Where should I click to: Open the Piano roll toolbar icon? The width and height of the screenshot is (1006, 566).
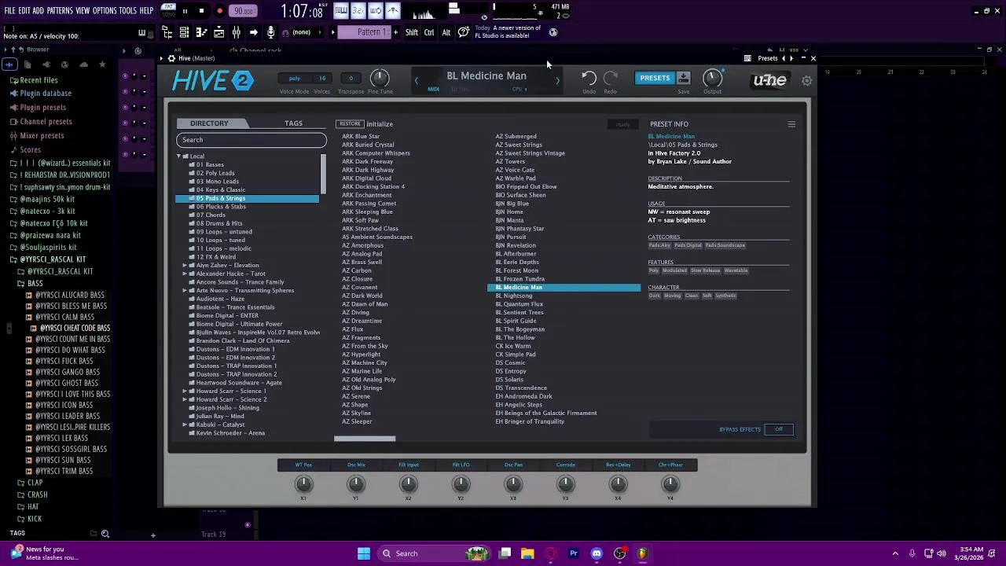202,32
